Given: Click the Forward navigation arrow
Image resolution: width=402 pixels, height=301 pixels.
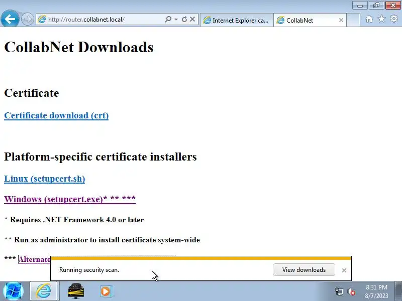Looking at the screenshot, I should (x=27, y=19).
